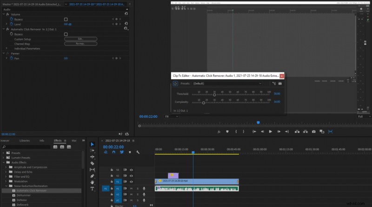Reset the Level parameter

coord(126,24)
